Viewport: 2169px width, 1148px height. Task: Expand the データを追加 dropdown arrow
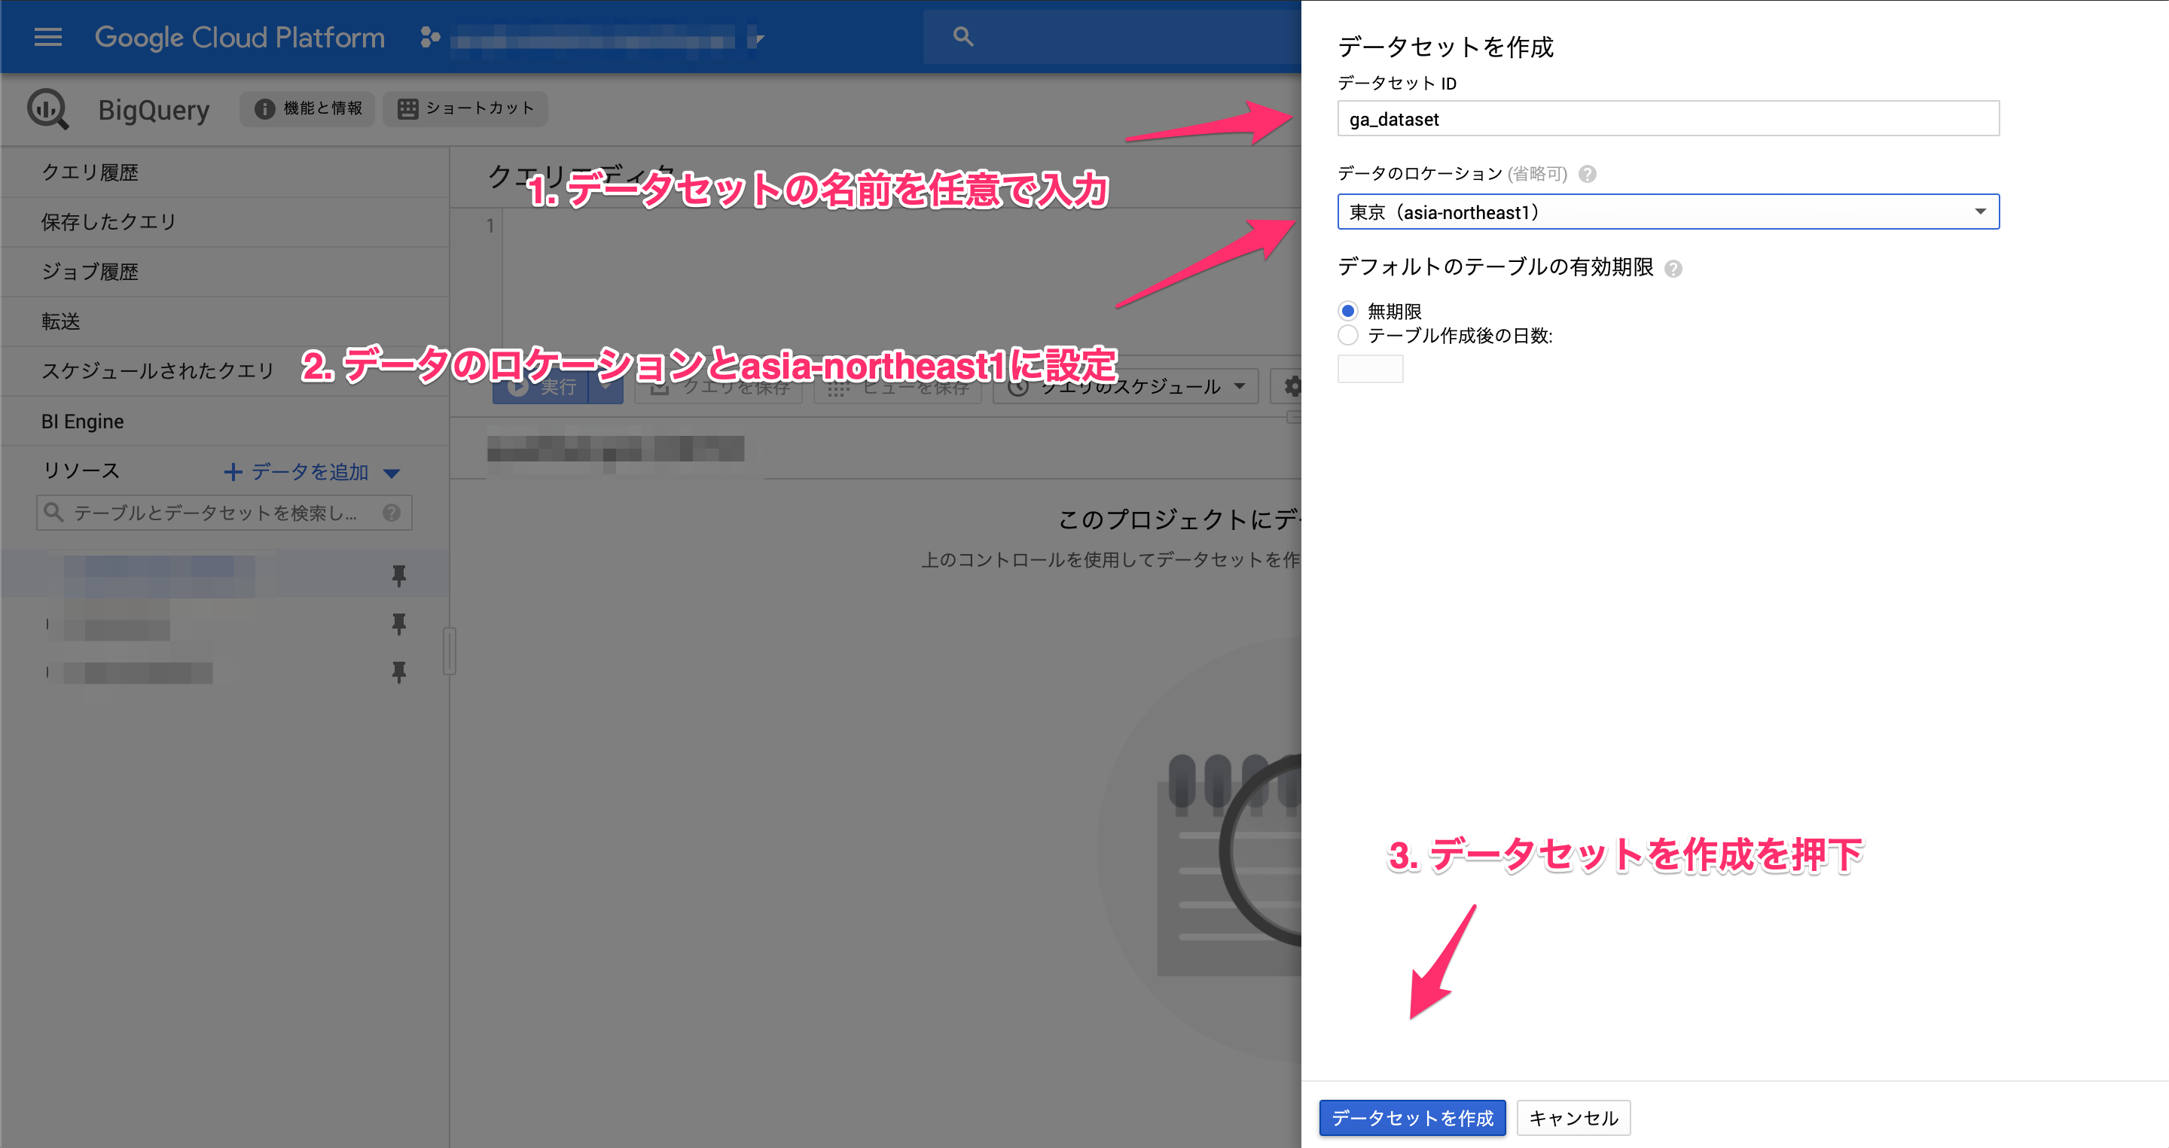coord(392,473)
